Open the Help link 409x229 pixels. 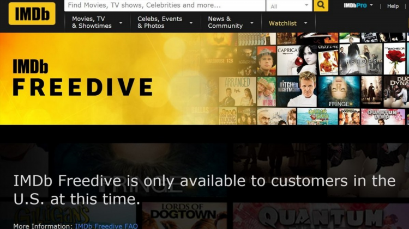pyautogui.click(x=393, y=6)
